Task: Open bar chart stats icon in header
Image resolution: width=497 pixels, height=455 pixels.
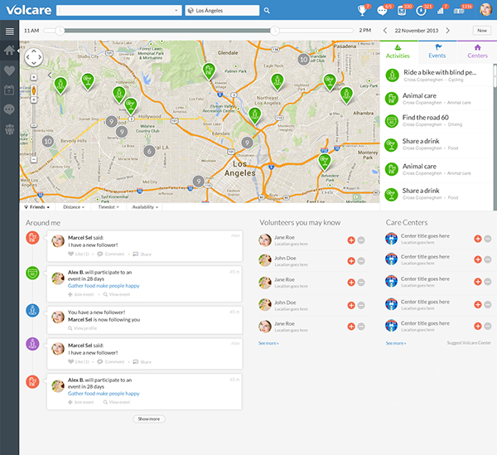Action: pyautogui.click(x=441, y=11)
